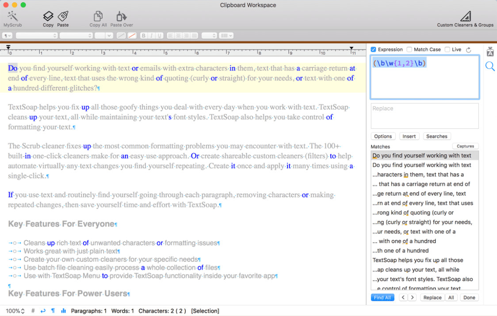Screen dimensions: 497x316
Task: Open the red-slash highlight color swatch
Action: tap(132, 35)
